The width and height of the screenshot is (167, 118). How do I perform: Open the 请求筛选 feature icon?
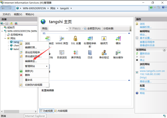point(76,53)
